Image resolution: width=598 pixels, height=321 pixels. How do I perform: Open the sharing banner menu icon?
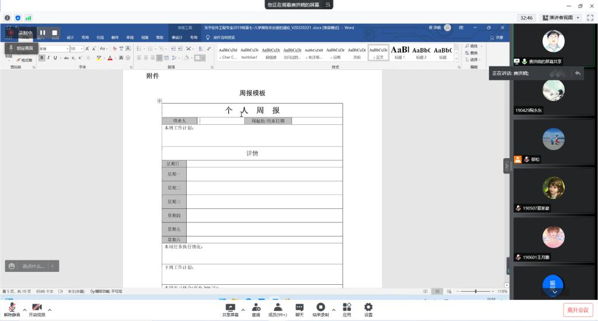tap(328, 5)
